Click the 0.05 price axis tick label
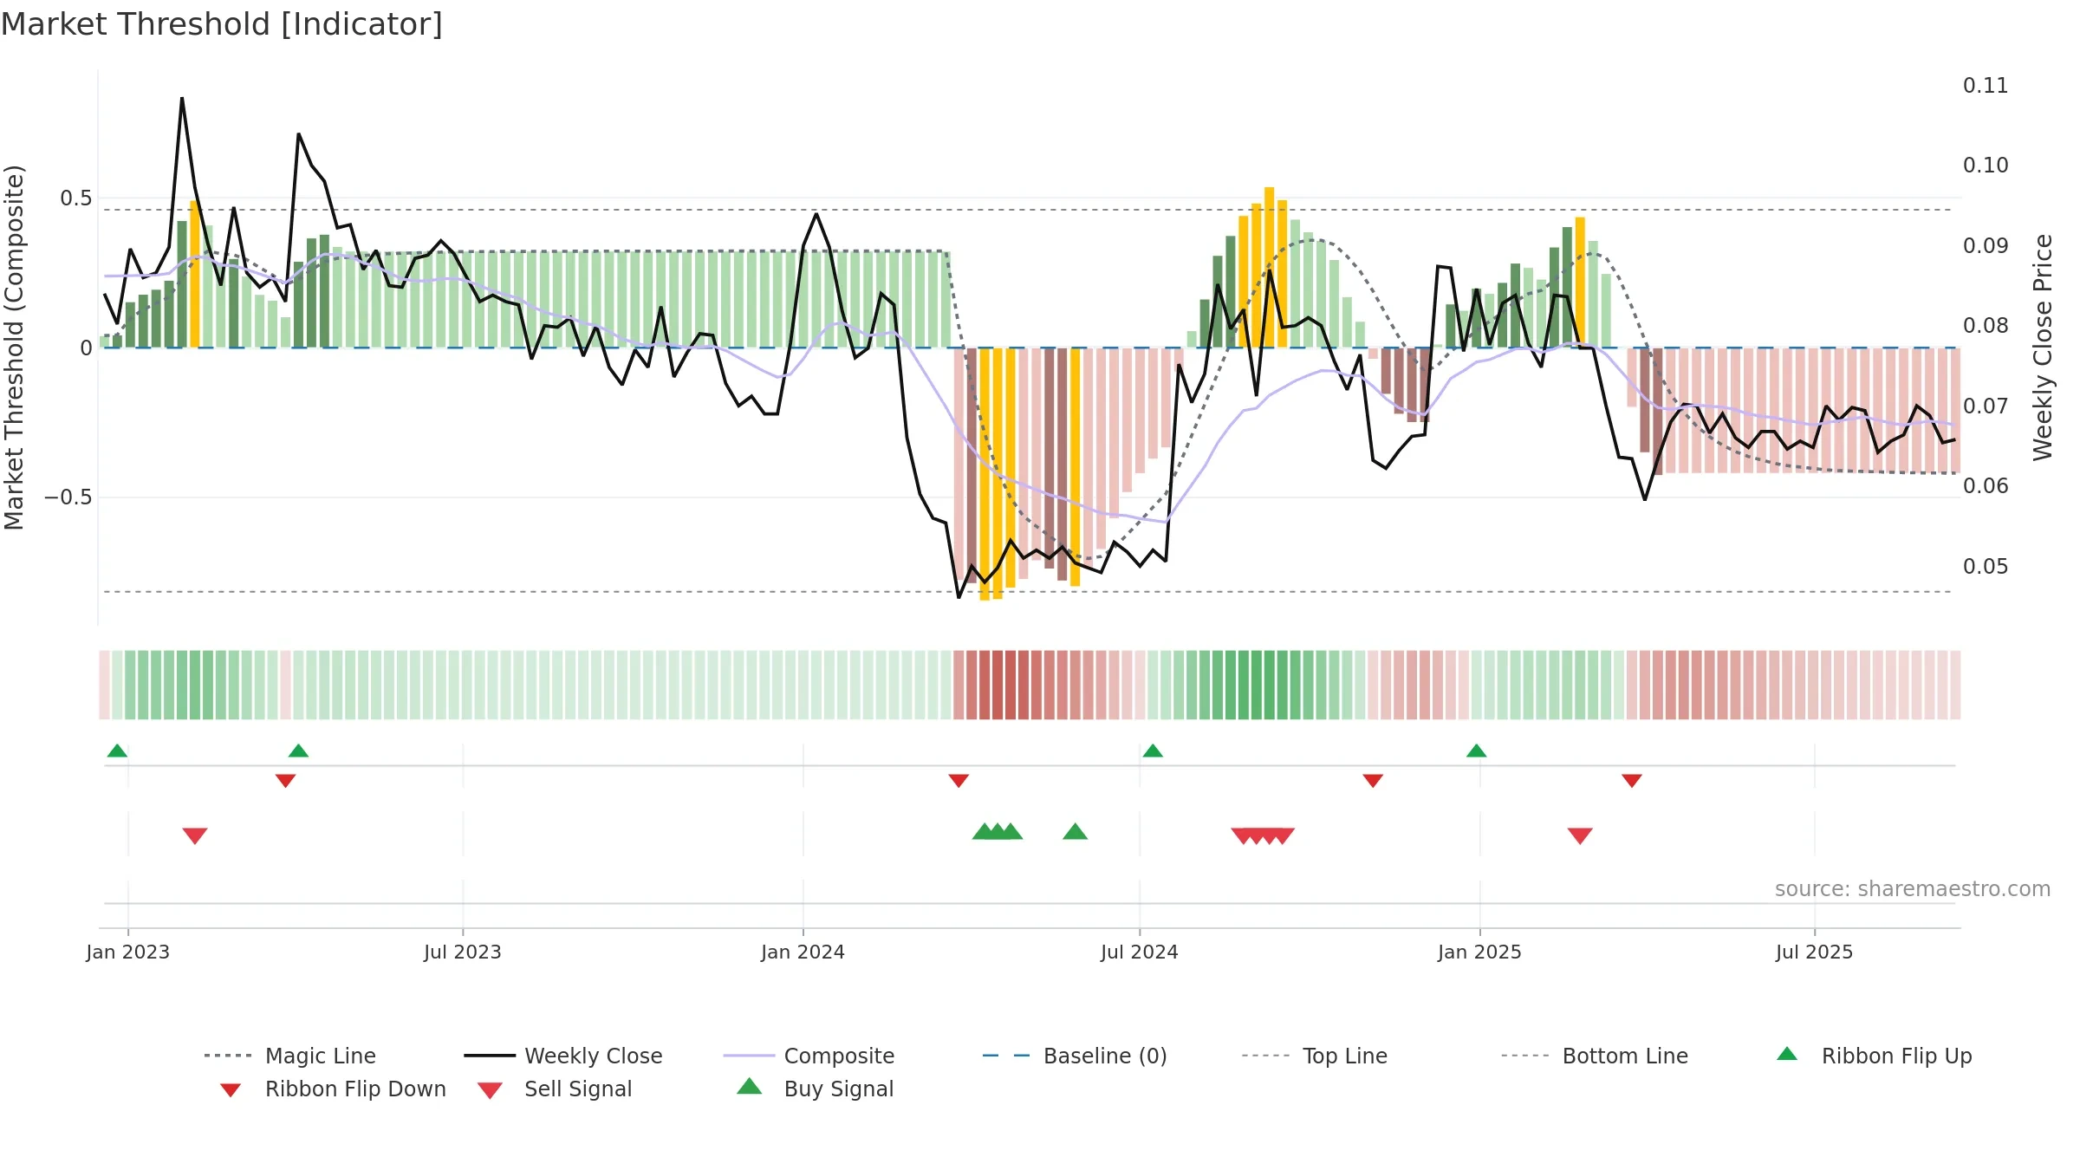Screen dimensions: 2080x1170 [1986, 567]
